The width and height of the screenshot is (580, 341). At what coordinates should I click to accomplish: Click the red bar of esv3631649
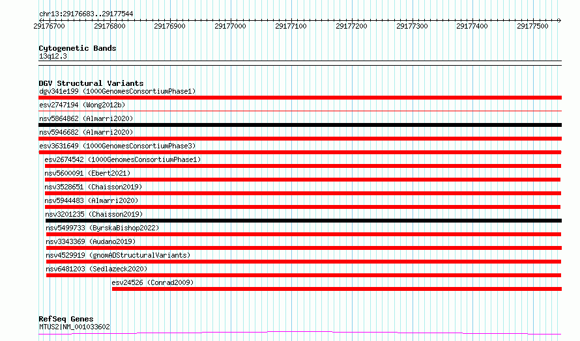click(300, 152)
